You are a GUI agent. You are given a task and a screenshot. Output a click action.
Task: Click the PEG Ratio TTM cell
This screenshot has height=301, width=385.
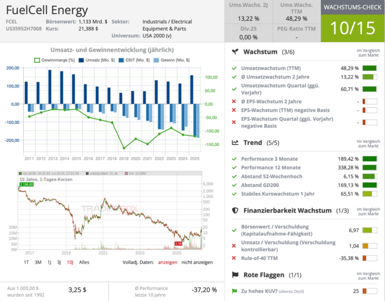296,33
